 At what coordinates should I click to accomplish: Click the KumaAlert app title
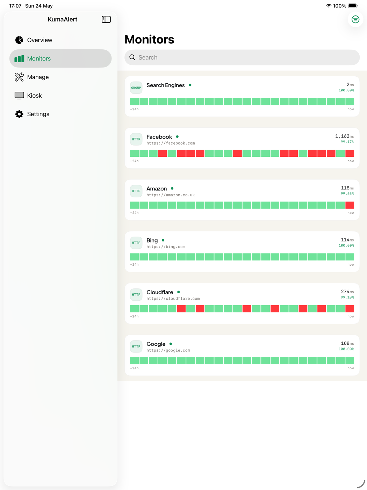tap(63, 19)
